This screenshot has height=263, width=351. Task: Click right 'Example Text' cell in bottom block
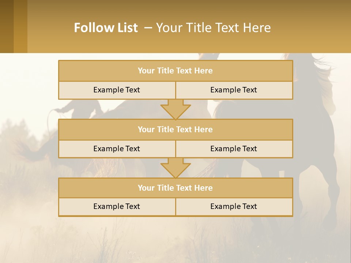tap(234, 206)
